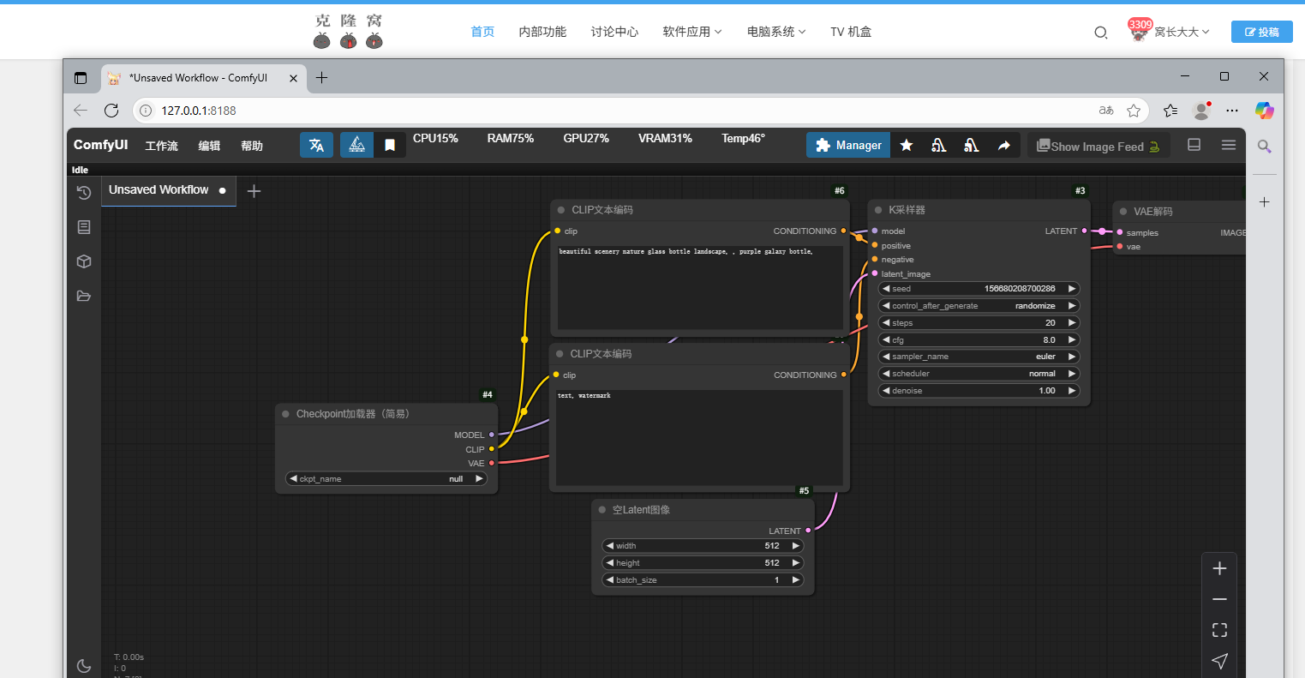Click the share arrow icon in toolbar
Image resolution: width=1305 pixels, height=678 pixels.
(1003, 146)
